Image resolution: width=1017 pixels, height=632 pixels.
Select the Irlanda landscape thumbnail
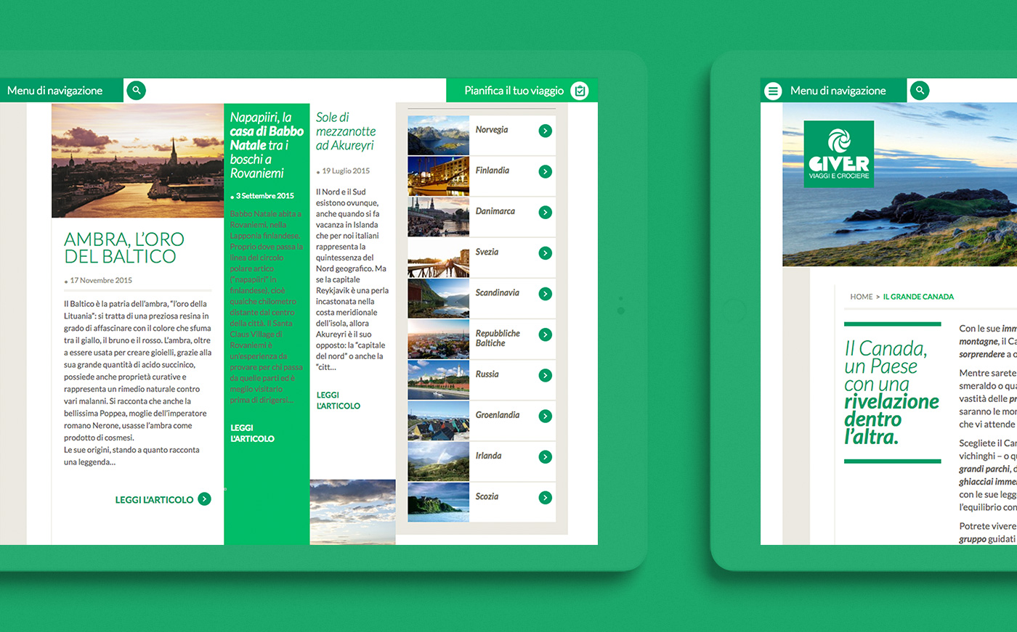pos(438,461)
